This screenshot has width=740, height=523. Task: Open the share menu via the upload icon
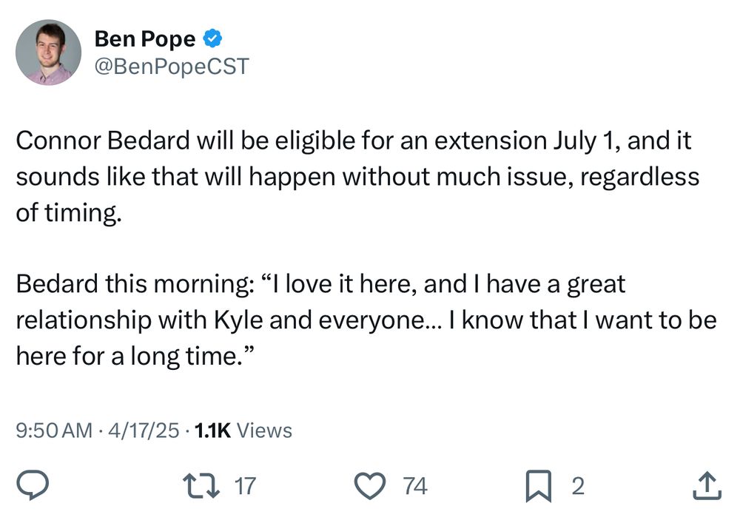pyautogui.click(x=705, y=486)
